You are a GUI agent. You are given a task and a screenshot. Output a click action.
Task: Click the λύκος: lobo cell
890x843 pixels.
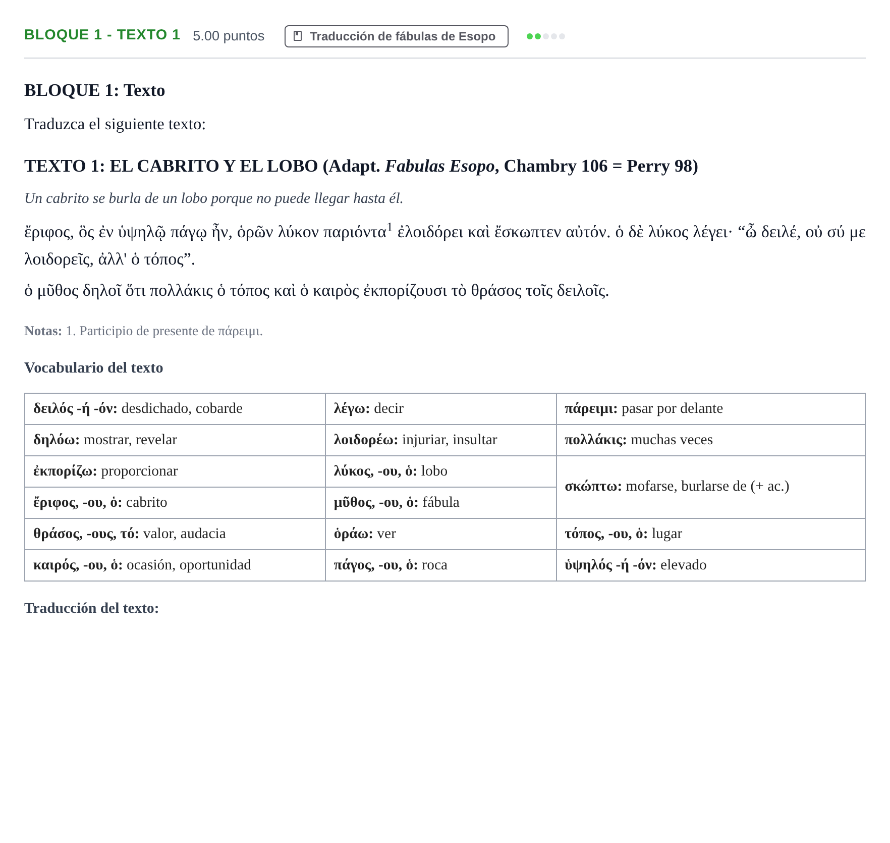tap(441, 471)
